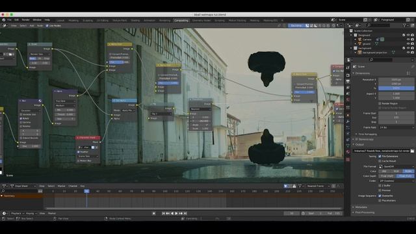Open the Texture properties tab icon

click(x=348, y=159)
